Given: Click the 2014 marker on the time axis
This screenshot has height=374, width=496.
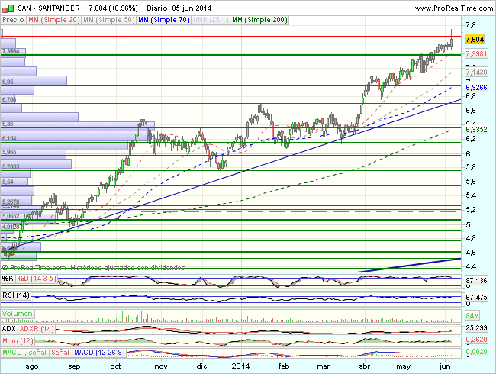Looking at the screenshot, I should point(242,366).
